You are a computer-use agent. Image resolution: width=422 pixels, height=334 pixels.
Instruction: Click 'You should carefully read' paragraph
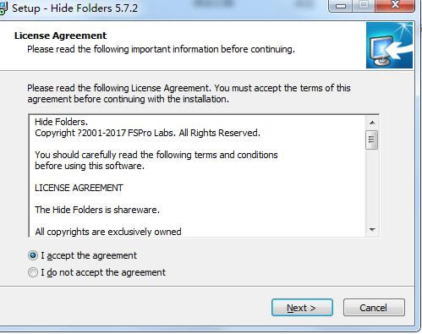point(156,160)
